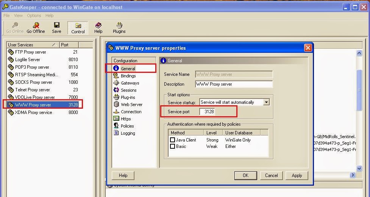
Task: Open the Plugins toolbar icon
Action: [119, 25]
